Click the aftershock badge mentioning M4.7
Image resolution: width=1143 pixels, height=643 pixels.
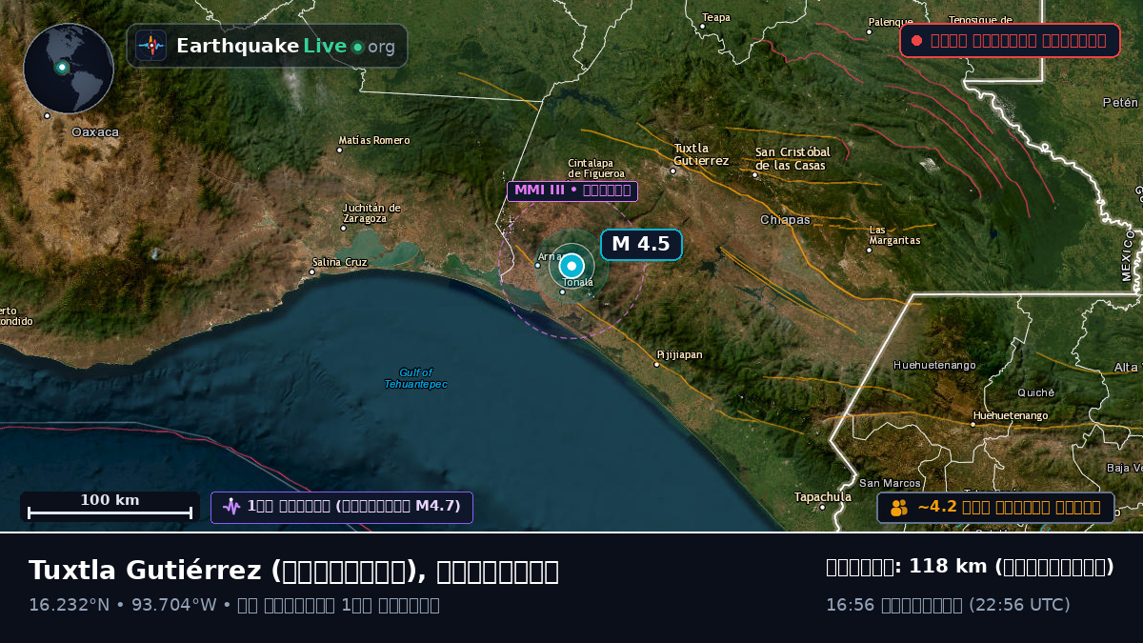[x=342, y=507]
